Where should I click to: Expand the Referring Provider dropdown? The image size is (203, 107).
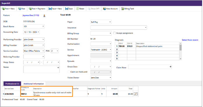point(43,57)
